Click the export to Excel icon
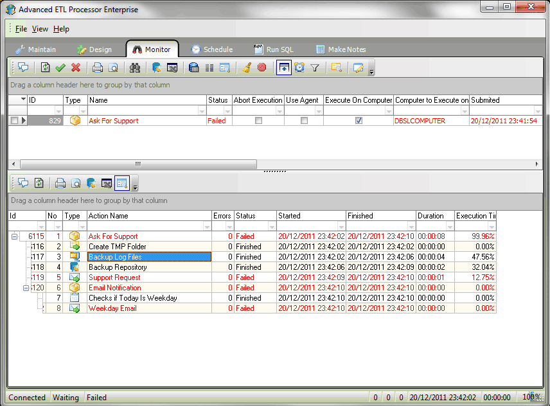Image resolution: width=550 pixels, height=406 pixels. pos(173,67)
